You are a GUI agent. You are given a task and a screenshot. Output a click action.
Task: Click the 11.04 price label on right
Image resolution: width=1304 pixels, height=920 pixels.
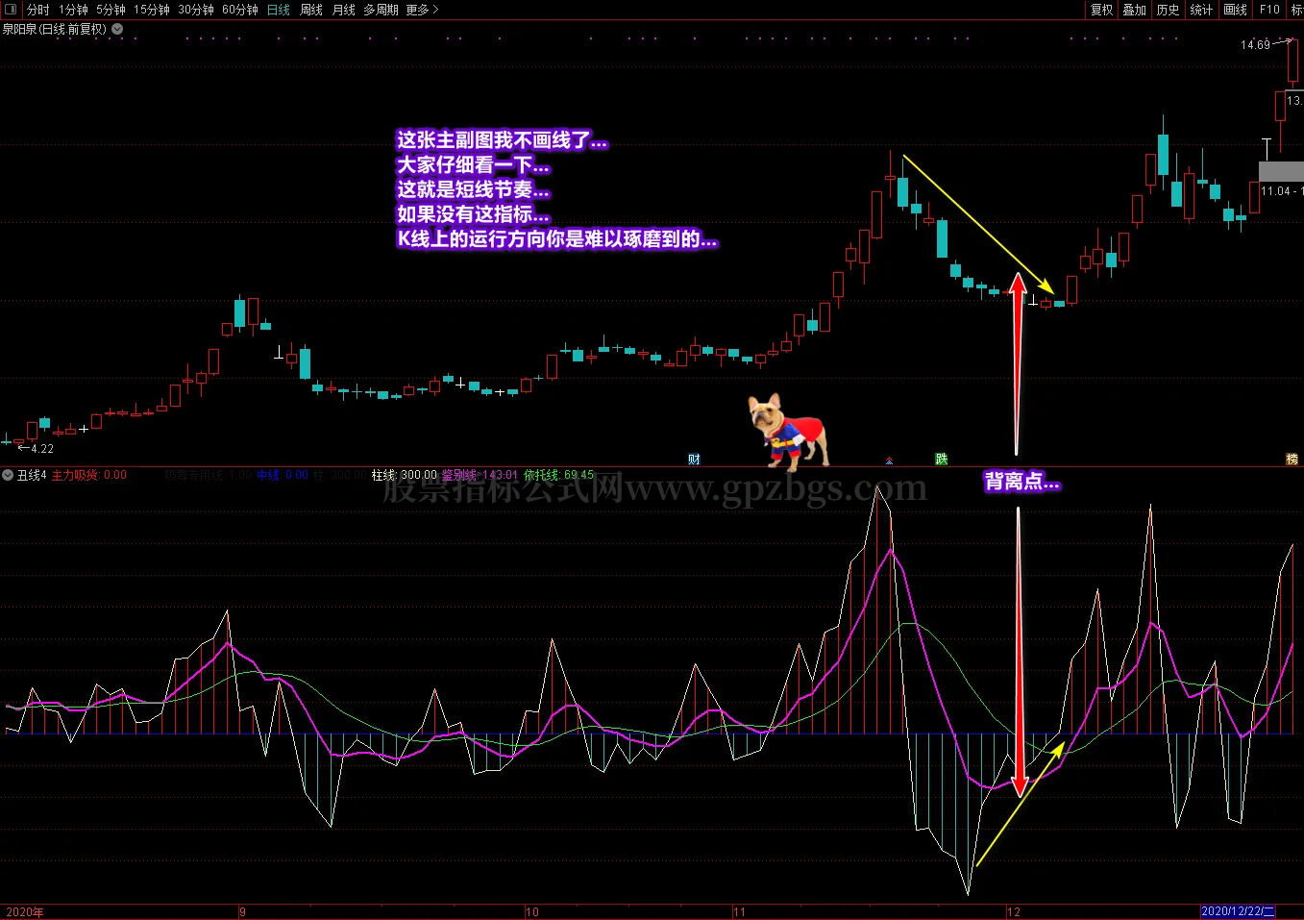pyautogui.click(x=1276, y=191)
